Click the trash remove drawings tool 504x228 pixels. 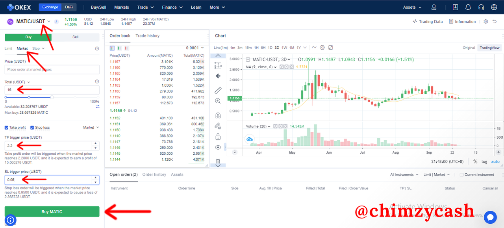(x=218, y=161)
